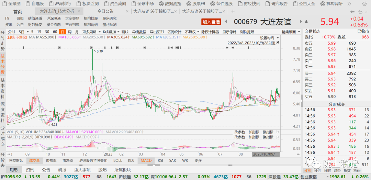
Task: Toggle the 成交量 volume indicator
Action: [35, 161]
